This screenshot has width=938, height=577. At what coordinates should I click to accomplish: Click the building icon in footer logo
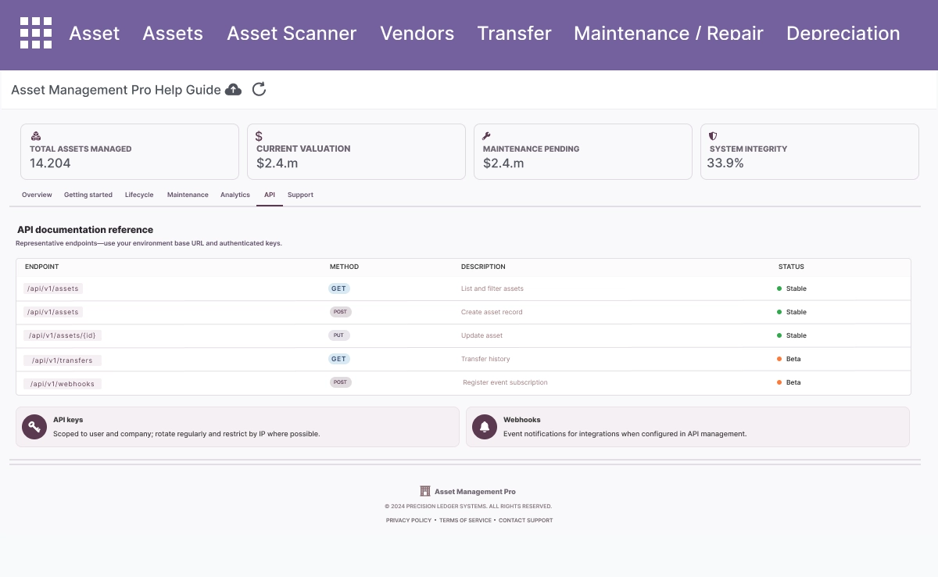coord(425,491)
